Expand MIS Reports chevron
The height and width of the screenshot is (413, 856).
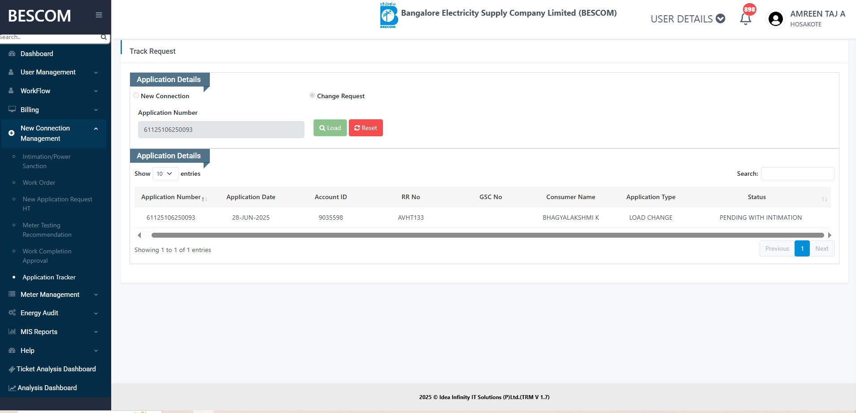click(96, 332)
